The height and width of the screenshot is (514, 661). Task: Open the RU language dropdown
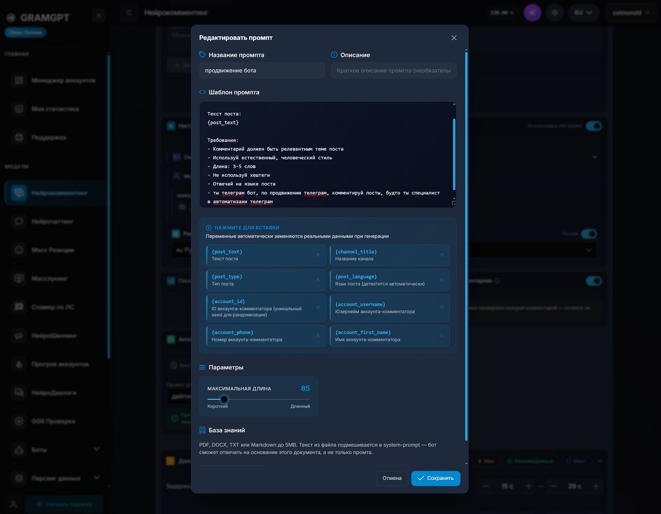584,12
